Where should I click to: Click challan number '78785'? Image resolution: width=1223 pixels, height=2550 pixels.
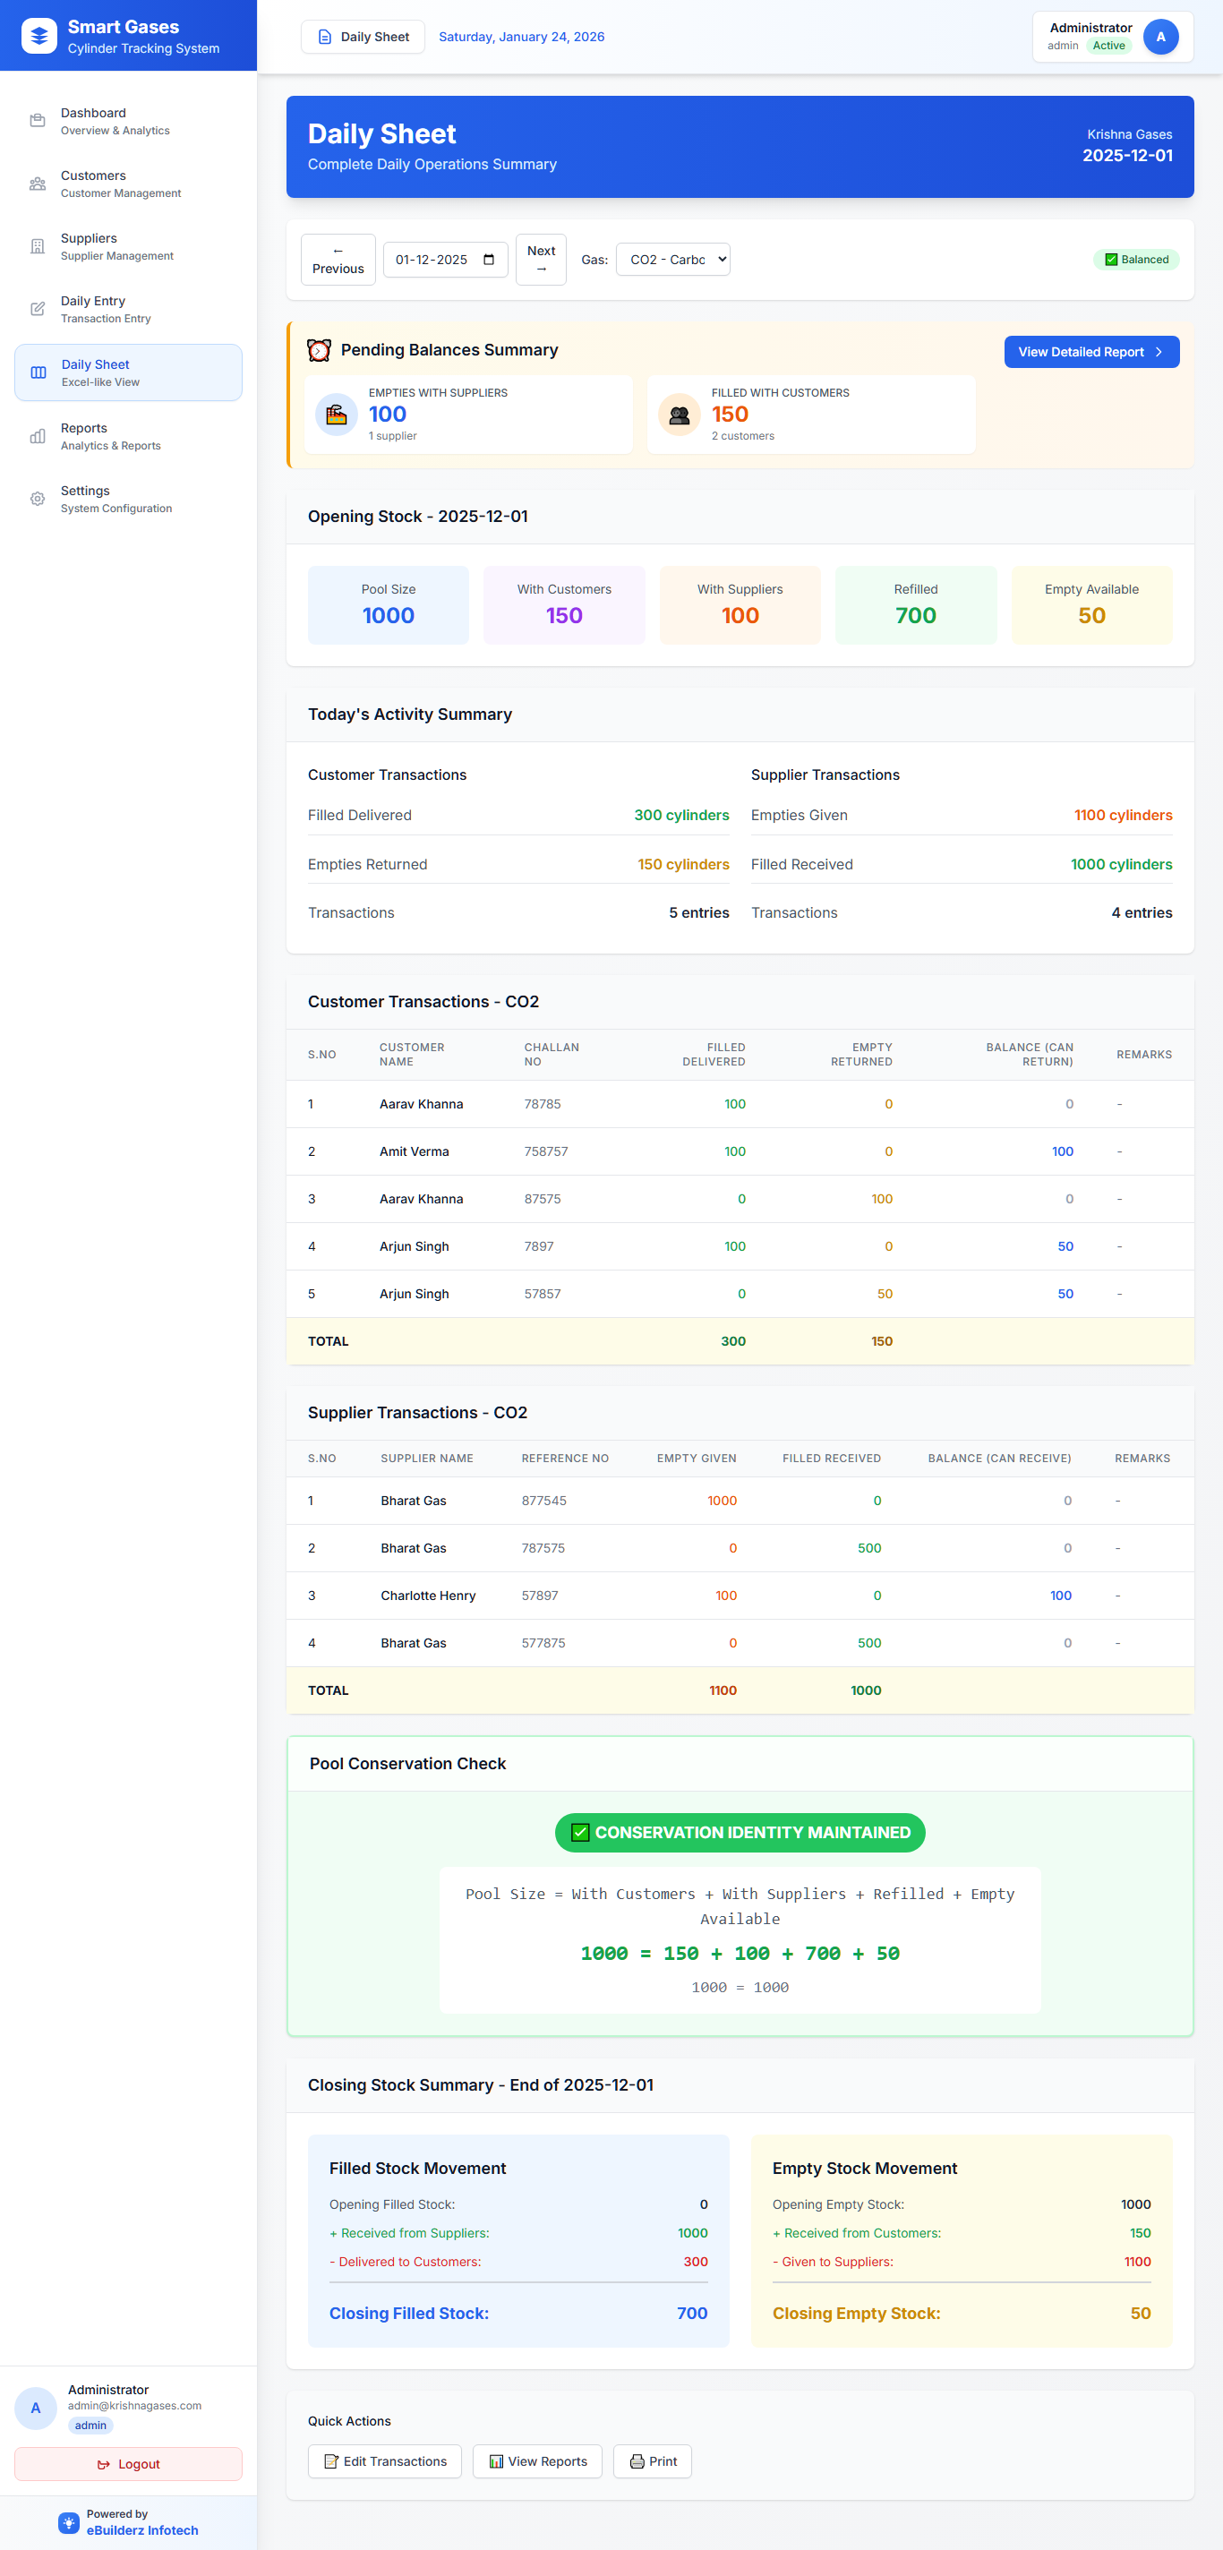[x=543, y=1104]
